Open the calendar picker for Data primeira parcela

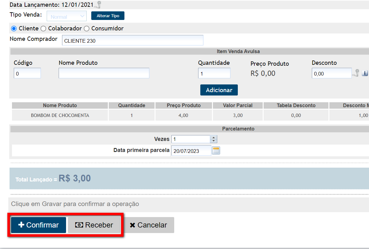coord(216,150)
